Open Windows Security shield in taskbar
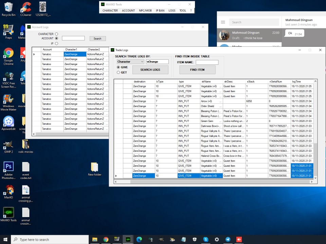The width and height of the screenshot is (326, 244). pos(195,240)
